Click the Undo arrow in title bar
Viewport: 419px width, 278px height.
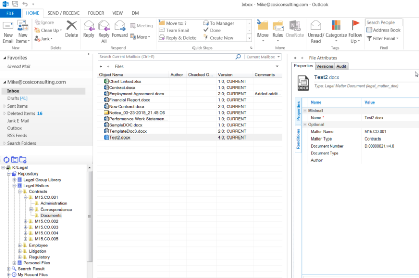pos(25,4)
